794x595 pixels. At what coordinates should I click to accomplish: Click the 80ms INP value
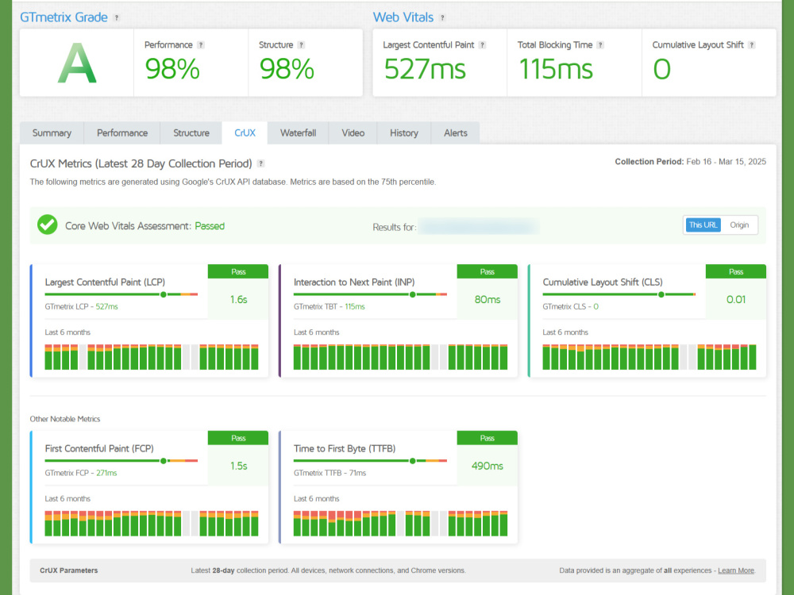coord(488,300)
